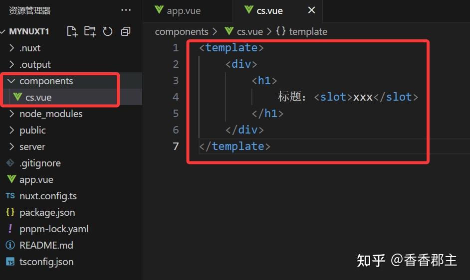Open nuxt.config.ts file
The image size is (470, 280).
(x=71, y=196)
